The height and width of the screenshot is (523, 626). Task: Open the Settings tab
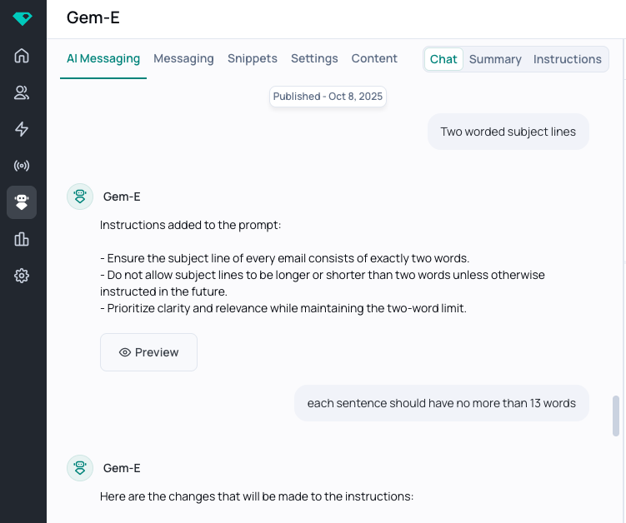click(314, 58)
